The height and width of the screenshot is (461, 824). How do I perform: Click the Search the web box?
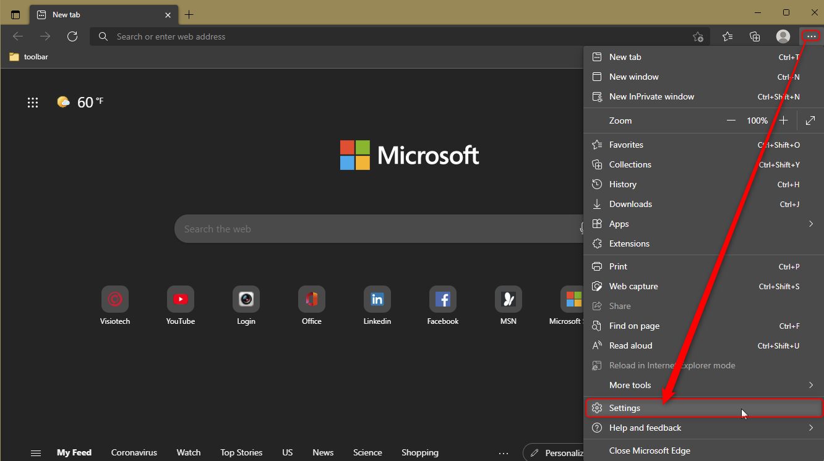(379, 229)
